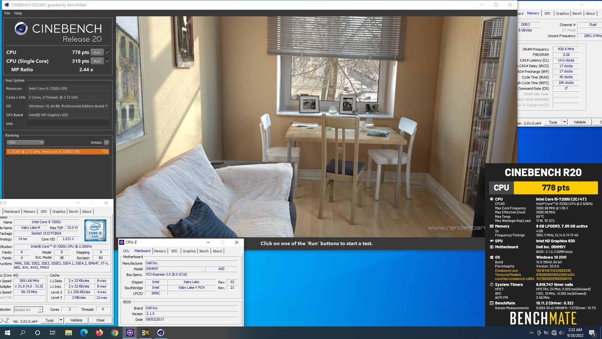Run the CPU (Single Core) test
The width and height of the screenshot is (602, 339).
point(97,61)
